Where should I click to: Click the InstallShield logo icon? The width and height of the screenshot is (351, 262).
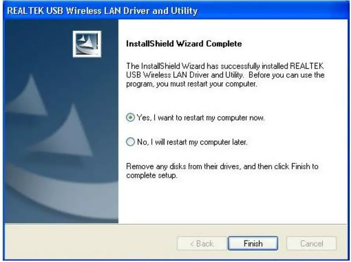coord(87,44)
